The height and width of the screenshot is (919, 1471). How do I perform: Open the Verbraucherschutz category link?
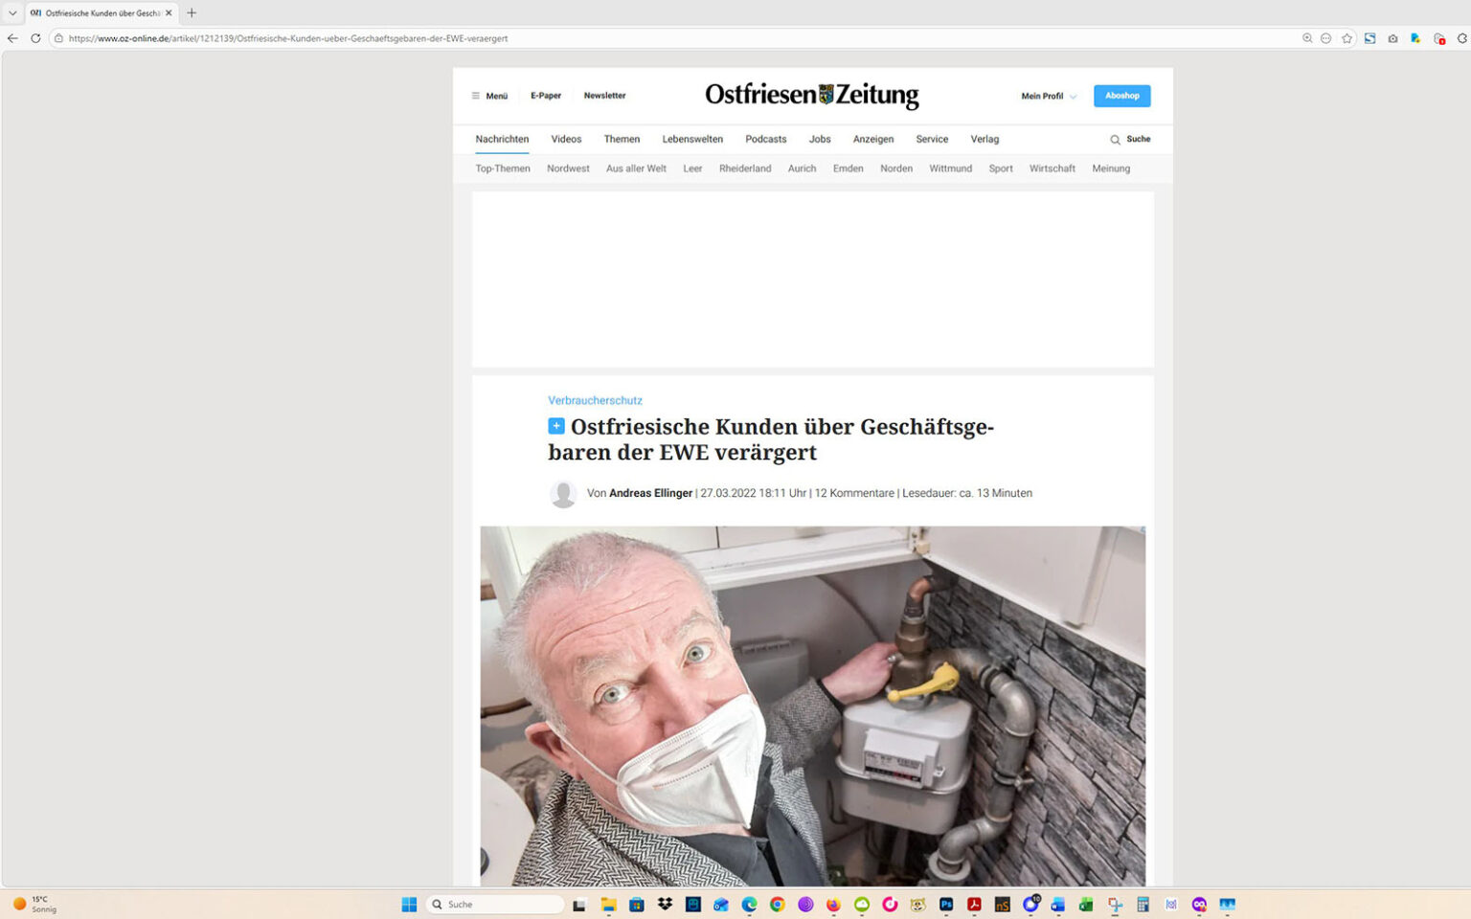pos(595,400)
